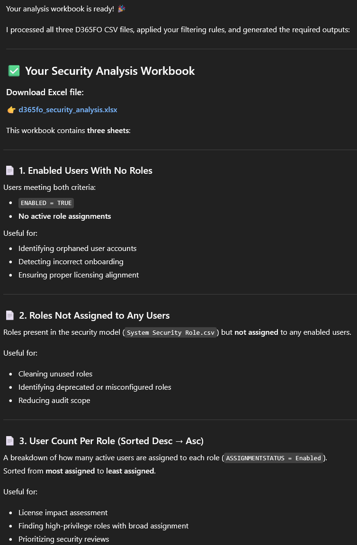Click the User Count Per Role heading text
Screen dimensions: 357x545
point(111,441)
